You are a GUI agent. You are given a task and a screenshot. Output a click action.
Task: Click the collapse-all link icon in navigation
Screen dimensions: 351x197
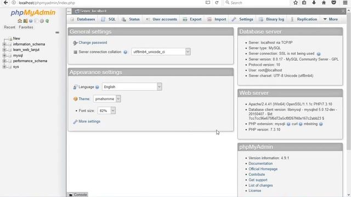pyautogui.click(x=57, y=33)
